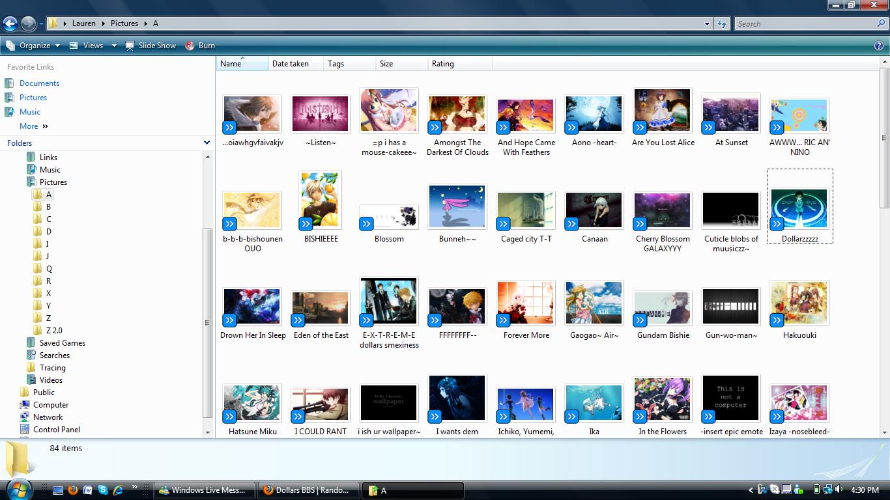Select the Are You Lost Alice thumbnail
Image resolution: width=890 pixels, height=500 pixels.
(x=663, y=111)
